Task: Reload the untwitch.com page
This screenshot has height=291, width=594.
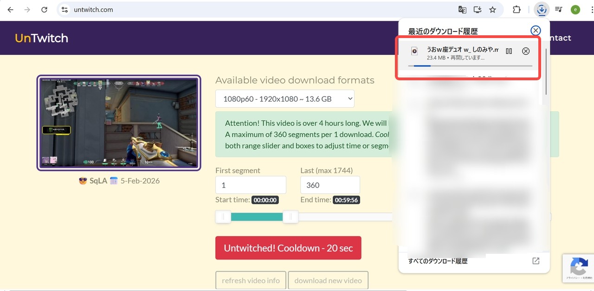Action: click(44, 10)
